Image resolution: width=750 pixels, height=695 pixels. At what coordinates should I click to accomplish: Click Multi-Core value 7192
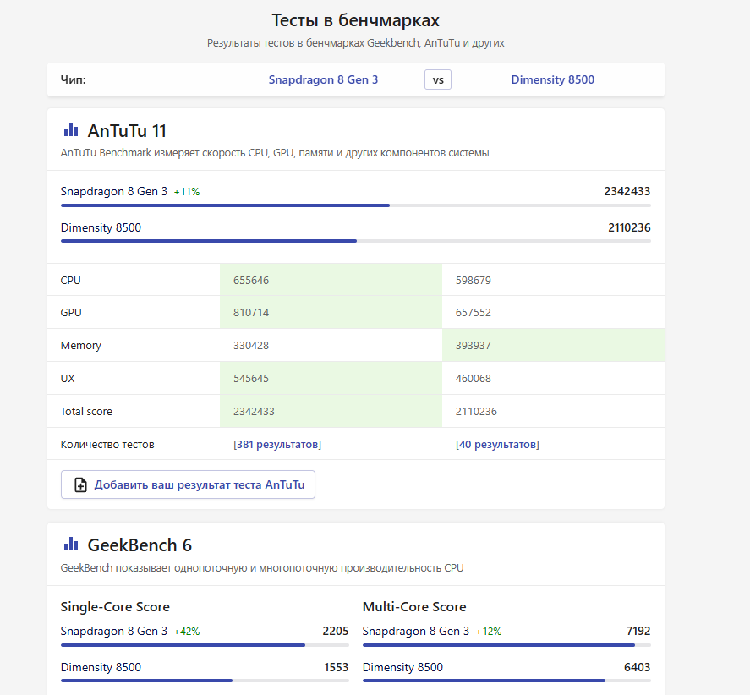pyautogui.click(x=638, y=631)
